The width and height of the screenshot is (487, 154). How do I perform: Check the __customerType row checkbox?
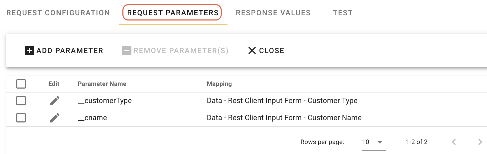[x=21, y=100]
